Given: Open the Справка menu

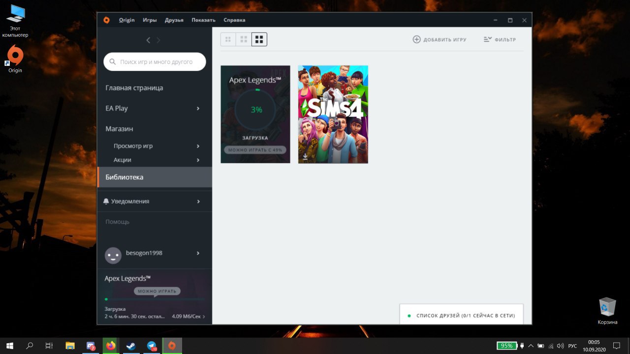Looking at the screenshot, I should (x=234, y=20).
